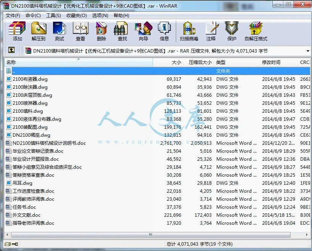Sort by 大小 column header
312x251 pixels.
click(168, 62)
